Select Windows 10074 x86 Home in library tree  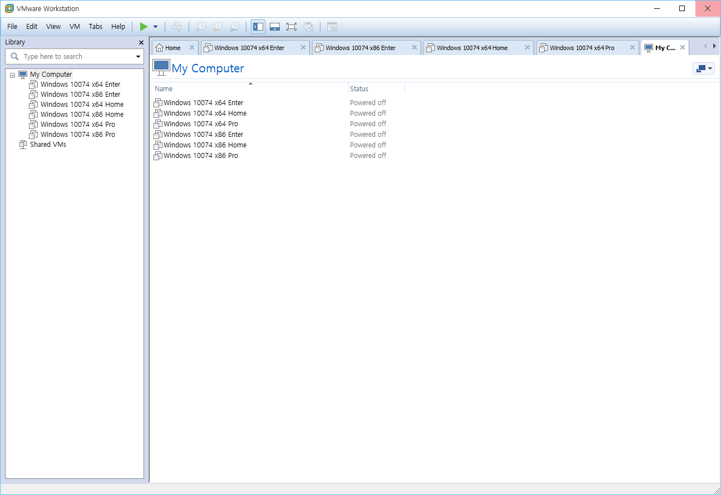pyautogui.click(x=82, y=115)
